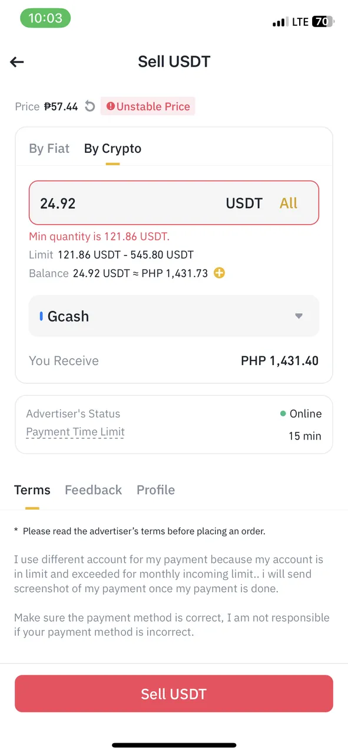Tap the red Sell USDT button
348x755 pixels.
pos(174,694)
